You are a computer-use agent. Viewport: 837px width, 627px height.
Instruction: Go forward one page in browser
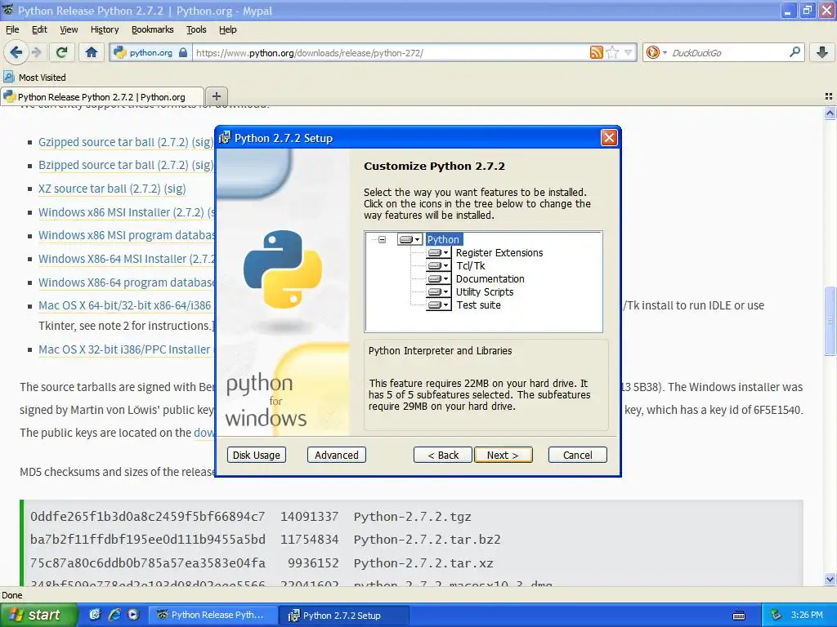coord(36,52)
